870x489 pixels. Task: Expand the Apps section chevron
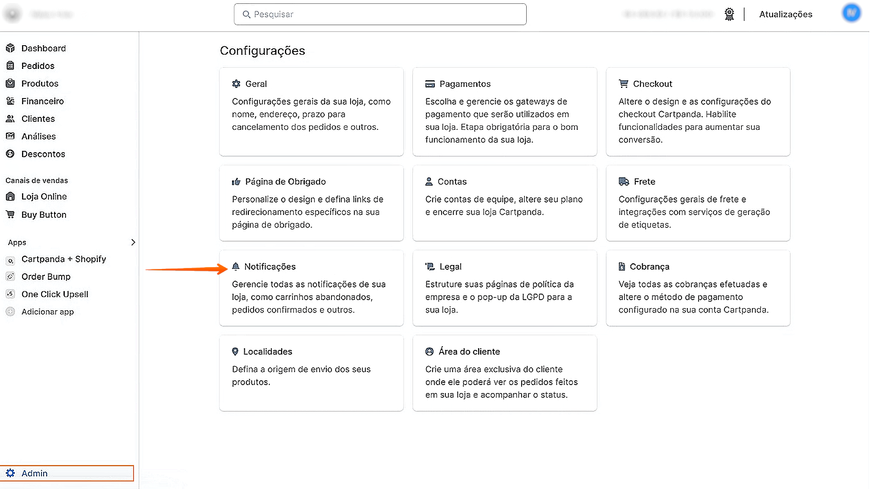point(133,242)
